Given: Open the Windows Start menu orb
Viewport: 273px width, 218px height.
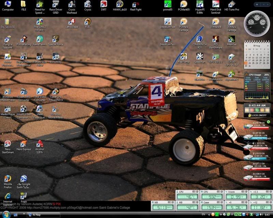Looking at the screenshot, I should (x=6, y=214).
